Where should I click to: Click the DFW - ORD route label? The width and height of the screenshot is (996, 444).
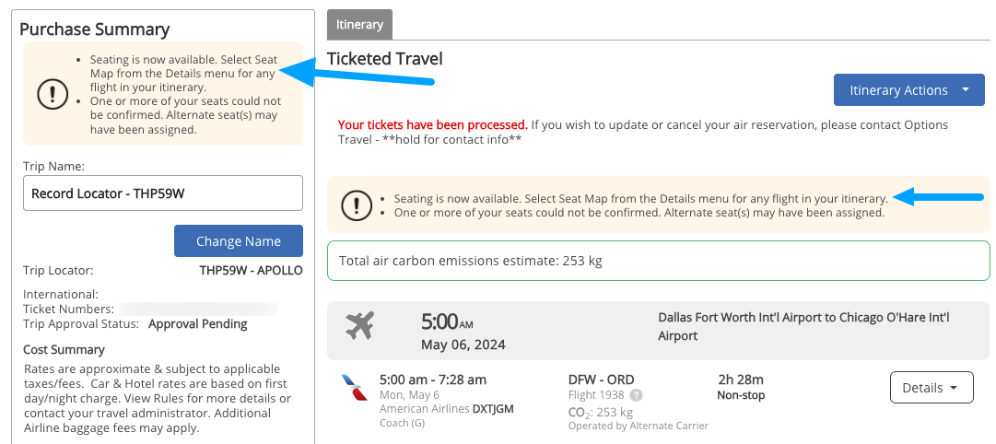pos(601,380)
